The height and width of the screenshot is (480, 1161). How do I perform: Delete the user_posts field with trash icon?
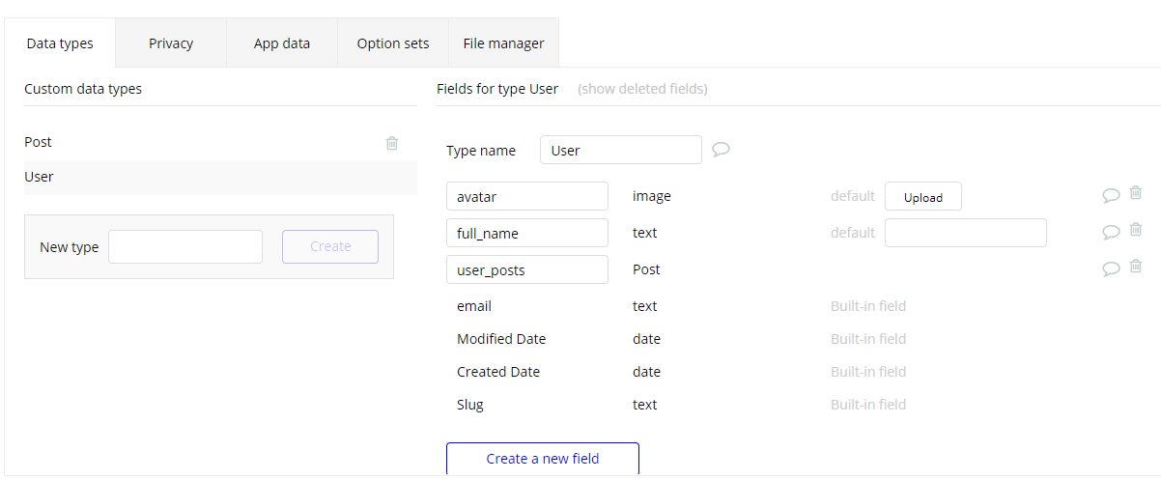(x=1136, y=267)
